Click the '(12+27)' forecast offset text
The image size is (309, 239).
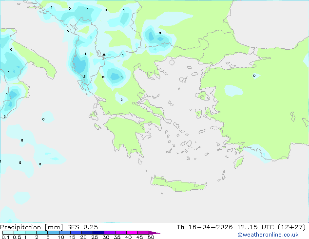click(292, 227)
